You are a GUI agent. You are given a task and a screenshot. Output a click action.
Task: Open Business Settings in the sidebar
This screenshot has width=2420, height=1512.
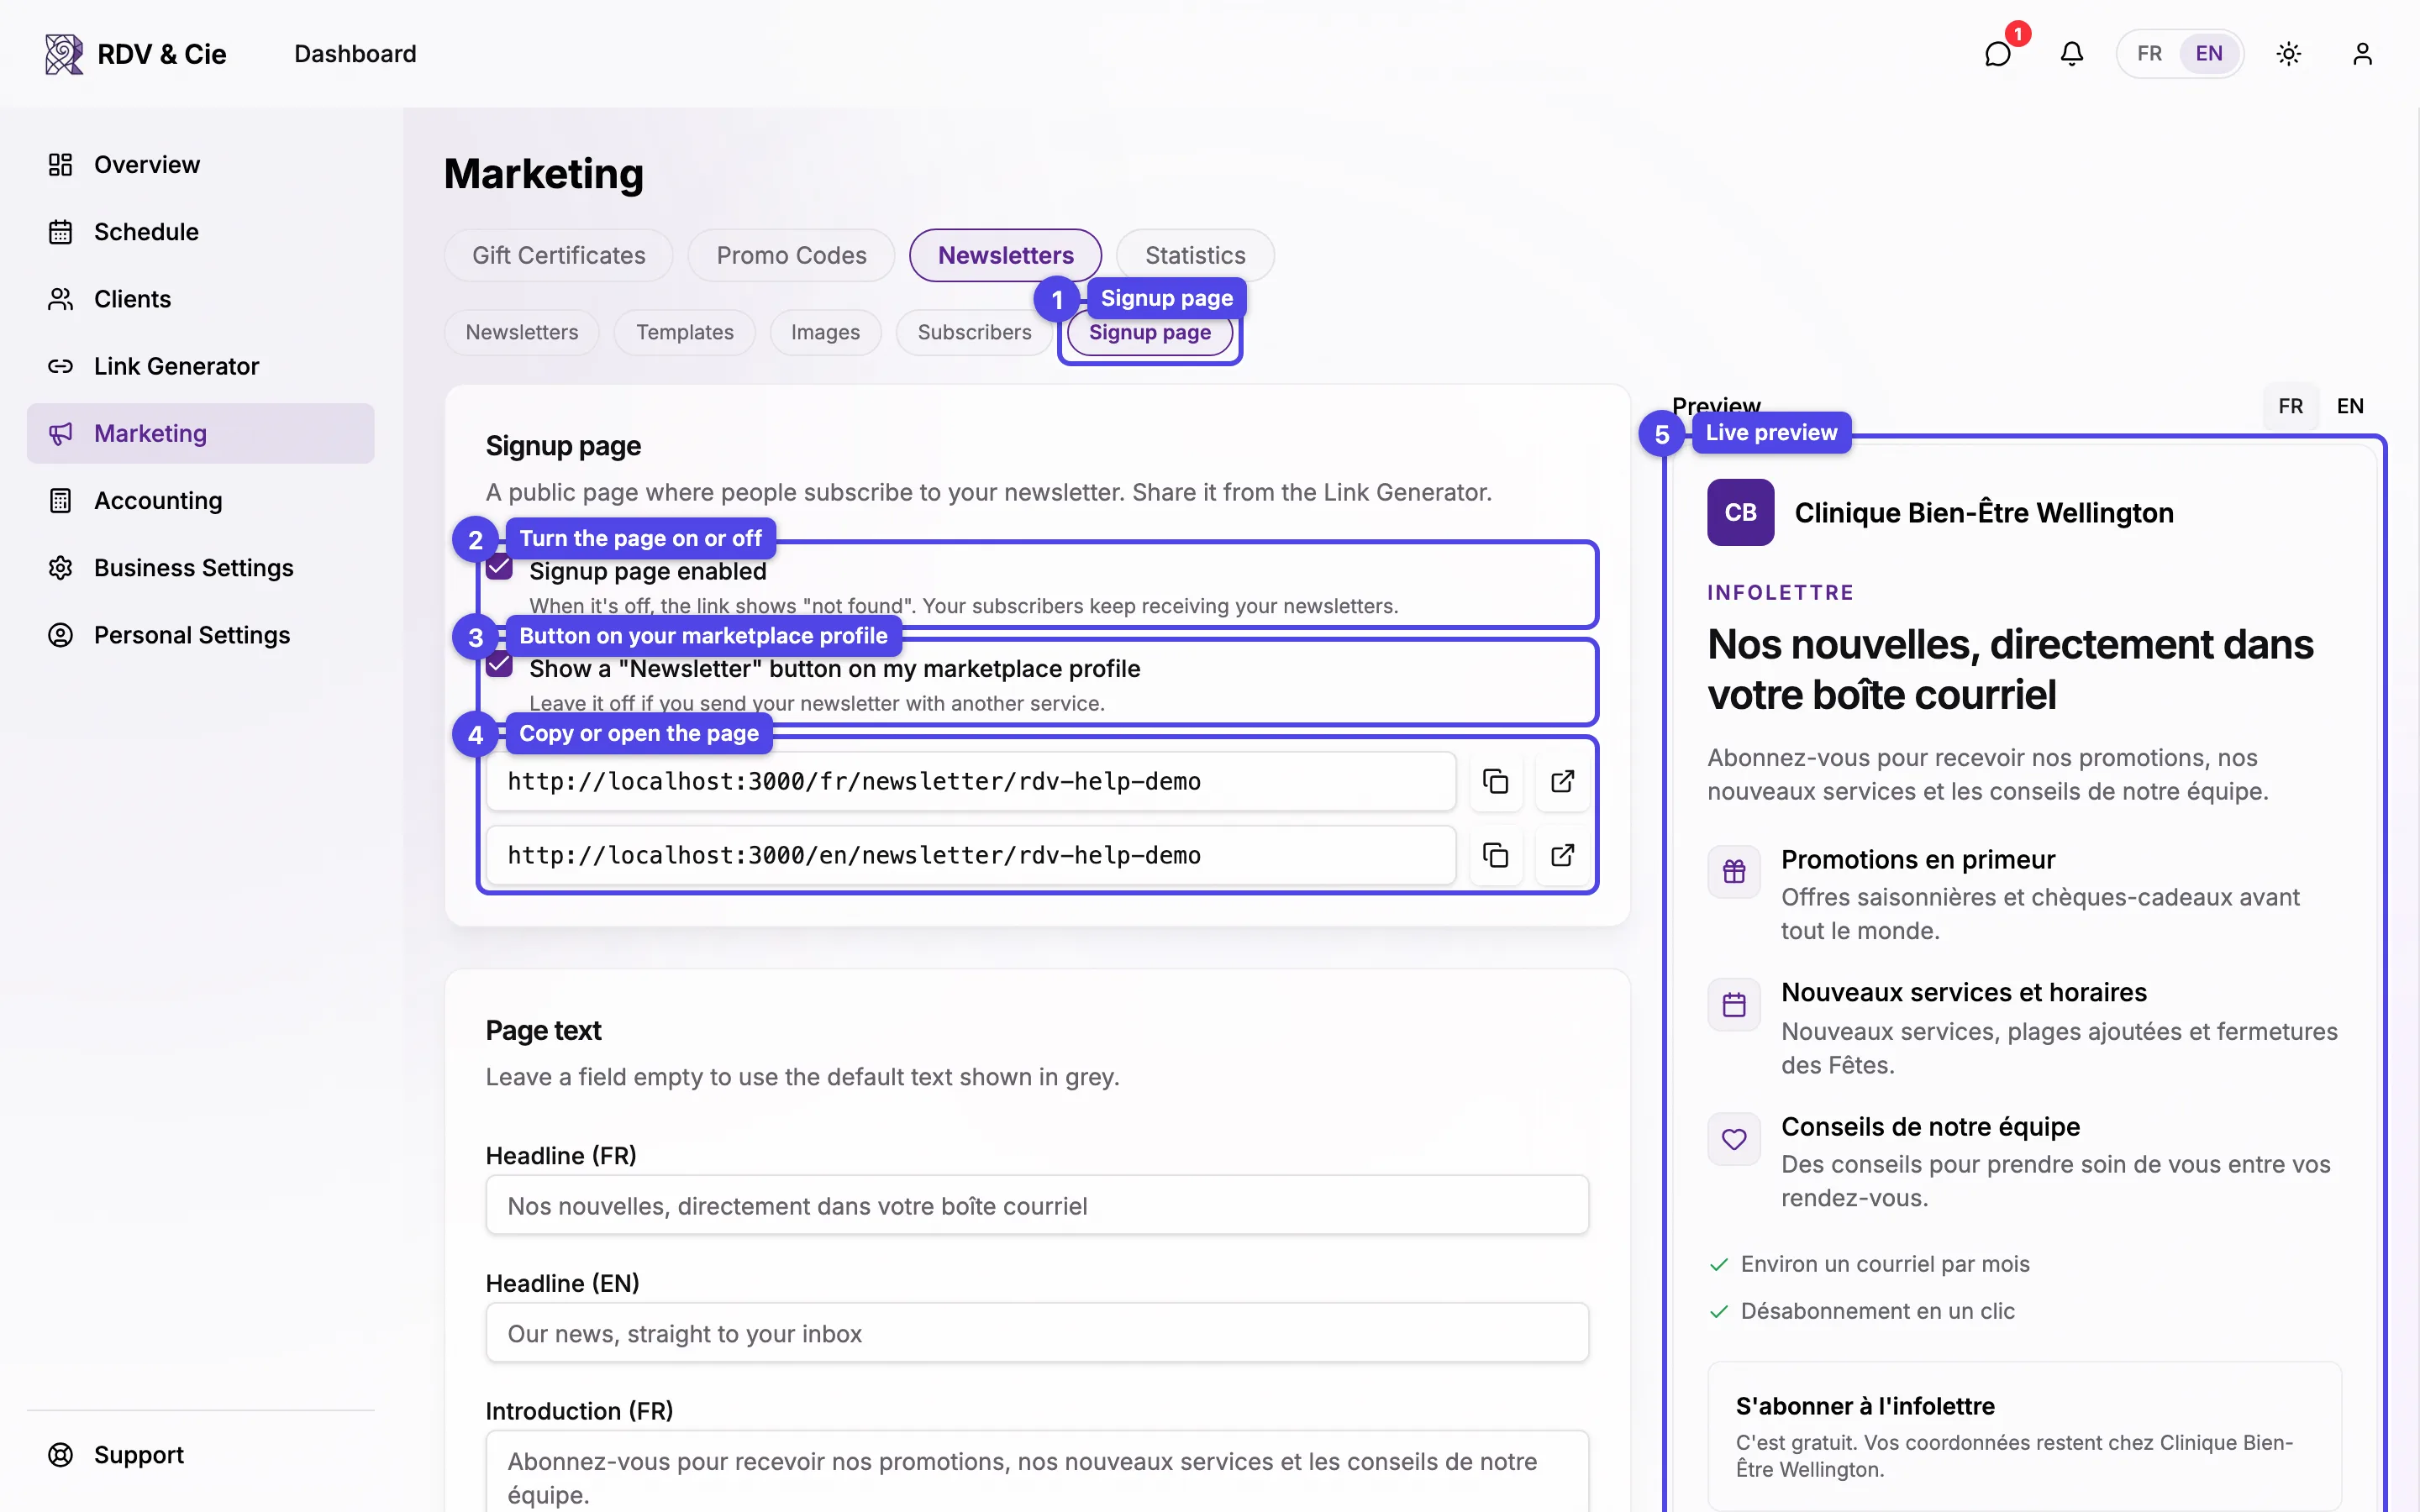(200, 568)
